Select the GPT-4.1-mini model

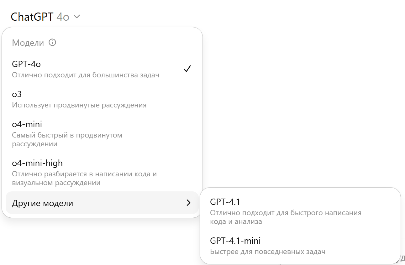(x=235, y=241)
